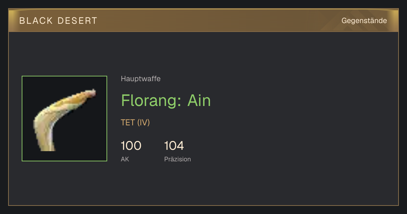Screen dimensions: 407x214
Task: Click the TET (IV) enhancement label
Action: pos(135,123)
